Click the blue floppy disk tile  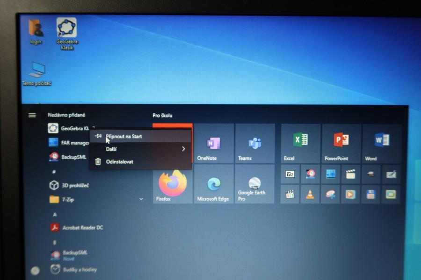(371, 195)
